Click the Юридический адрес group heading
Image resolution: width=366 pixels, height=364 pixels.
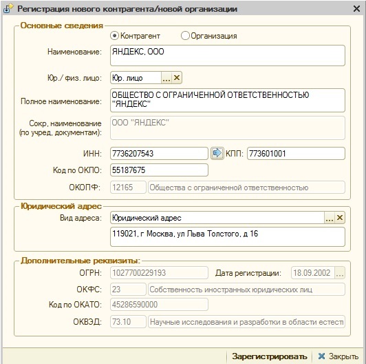click(x=61, y=206)
